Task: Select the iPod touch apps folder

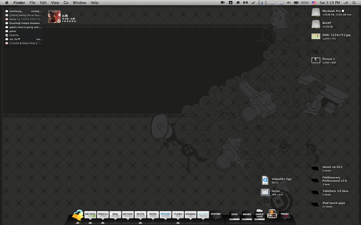Action: pos(315,204)
